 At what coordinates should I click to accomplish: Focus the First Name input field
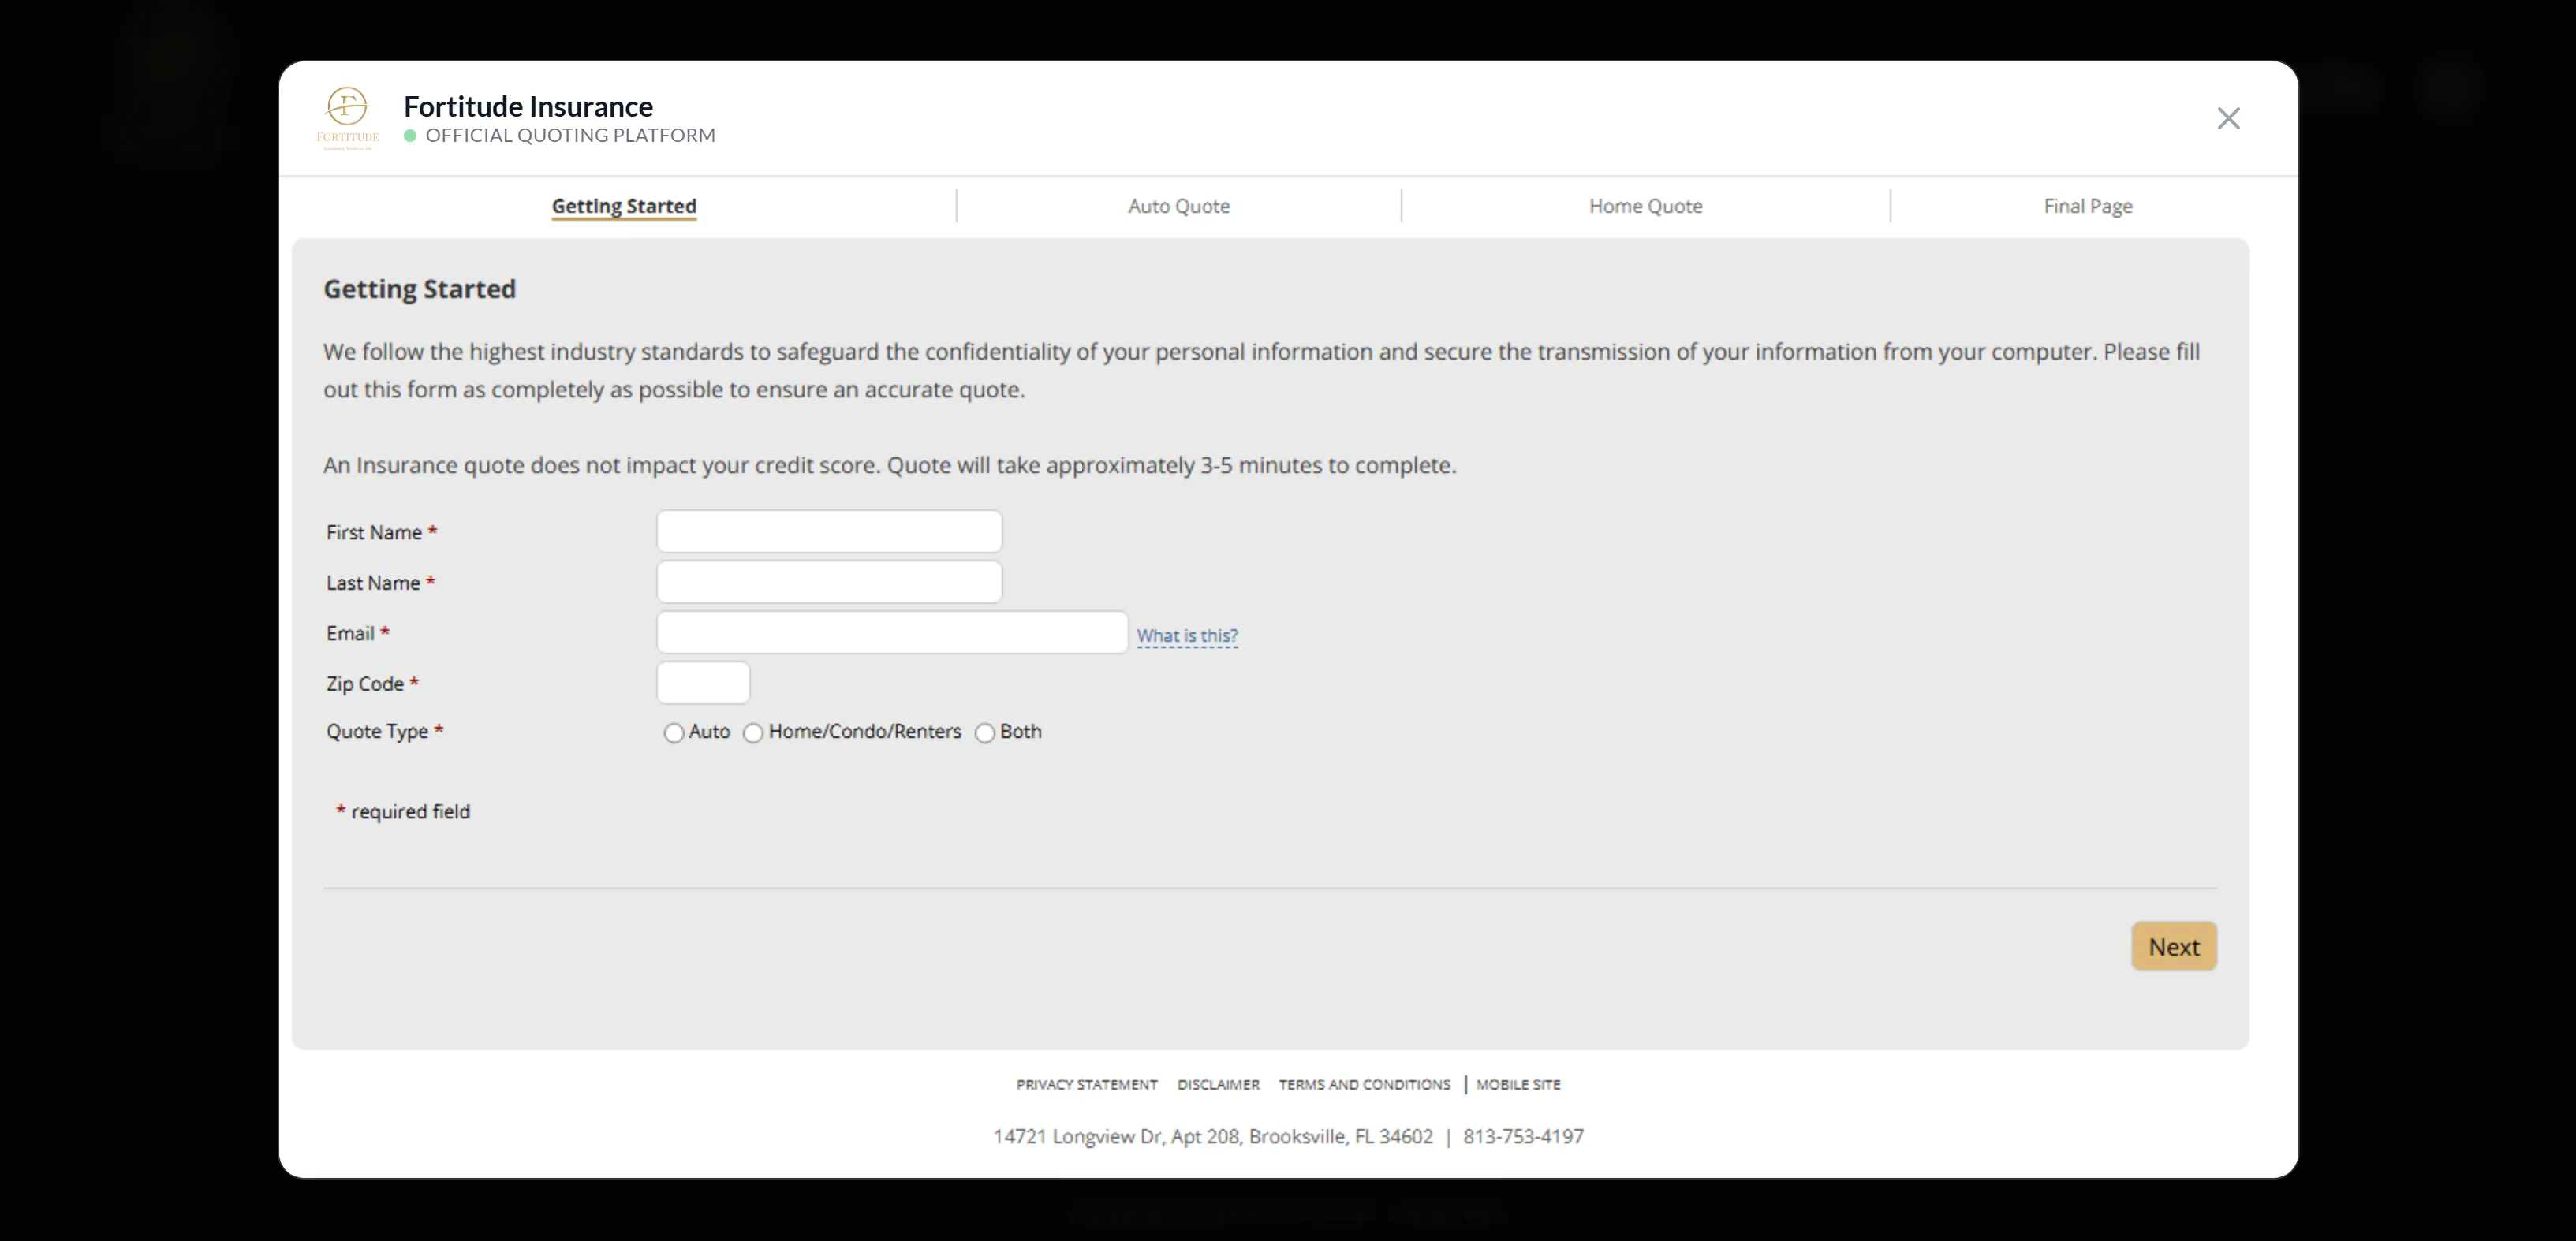click(x=829, y=531)
